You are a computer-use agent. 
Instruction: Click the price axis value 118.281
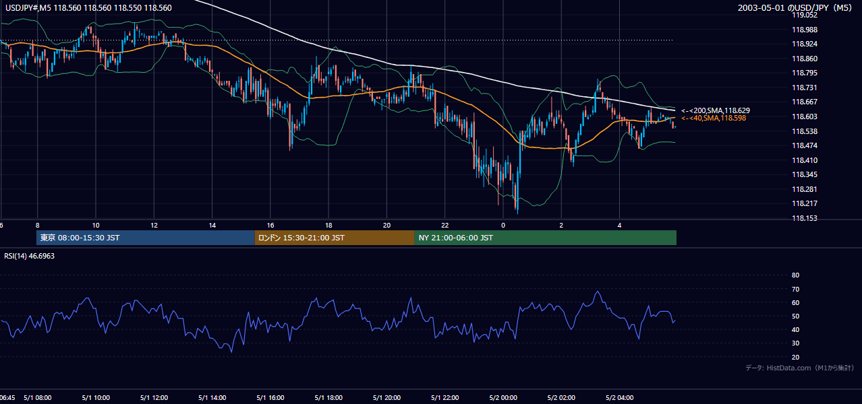point(804,189)
